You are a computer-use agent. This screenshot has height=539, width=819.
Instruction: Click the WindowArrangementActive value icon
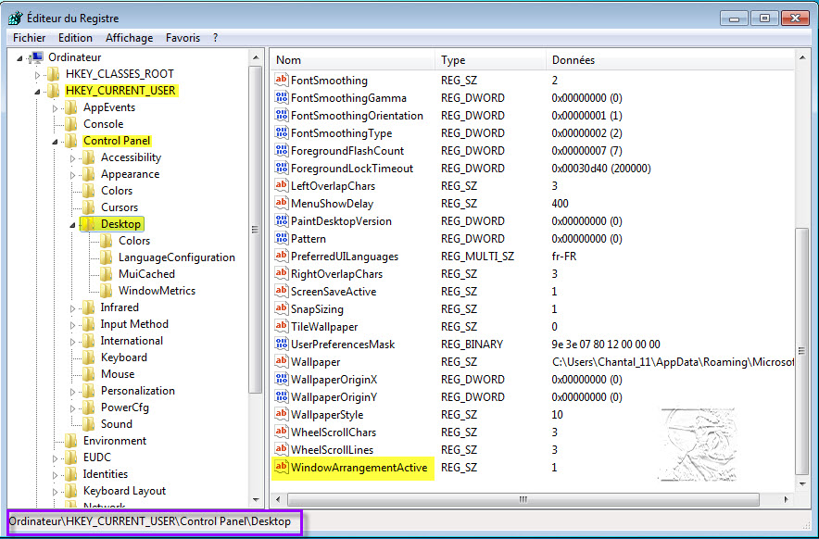[x=282, y=467]
